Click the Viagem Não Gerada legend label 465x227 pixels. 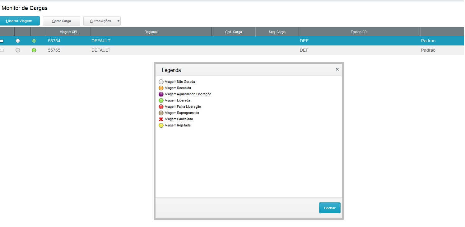180,82
